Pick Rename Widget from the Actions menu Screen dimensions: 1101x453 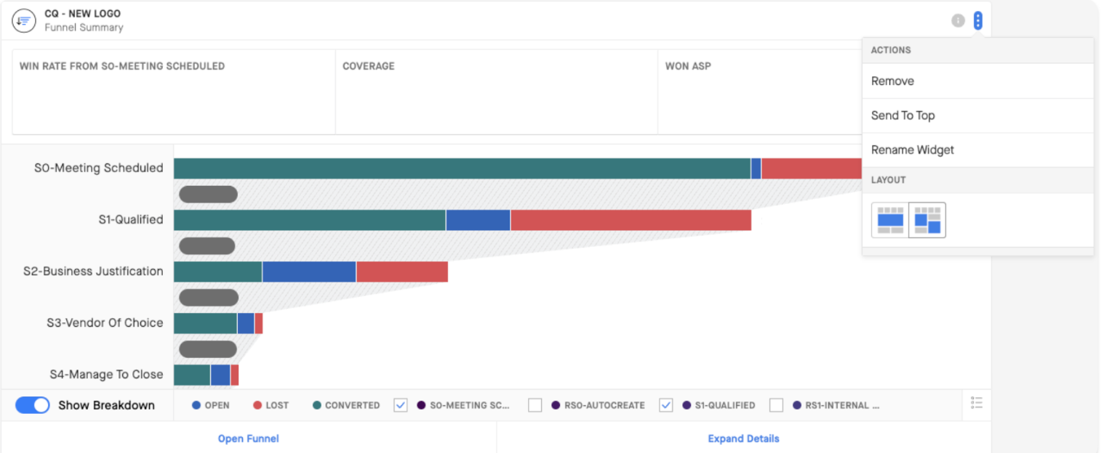pos(977,150)
